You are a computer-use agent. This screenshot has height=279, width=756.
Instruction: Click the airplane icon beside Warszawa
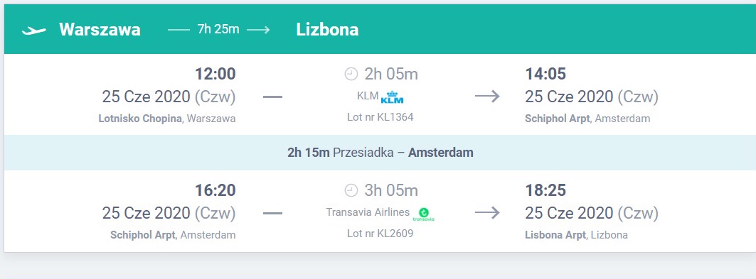coord(33,31)
